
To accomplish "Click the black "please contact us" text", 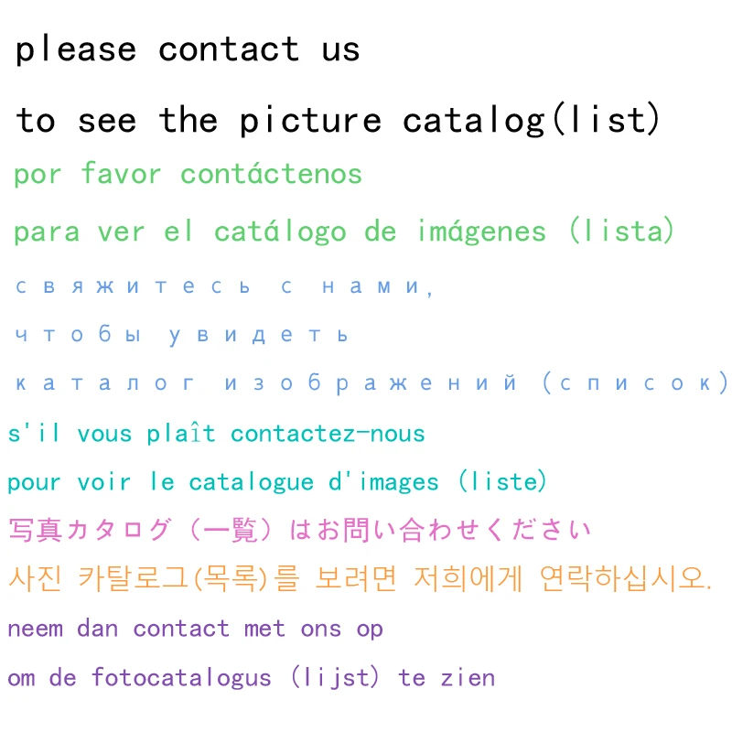I will click(188, 49).
